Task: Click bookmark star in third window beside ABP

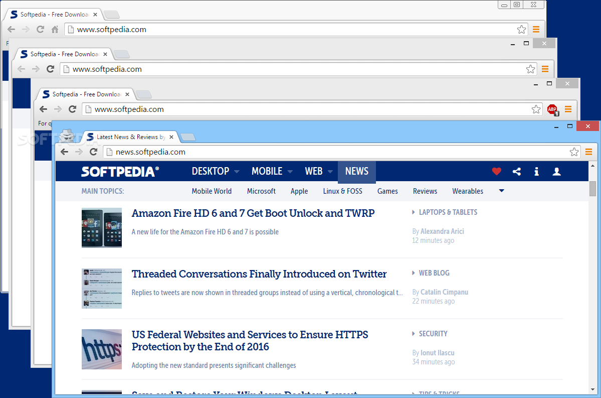Action: coord(536,109)
